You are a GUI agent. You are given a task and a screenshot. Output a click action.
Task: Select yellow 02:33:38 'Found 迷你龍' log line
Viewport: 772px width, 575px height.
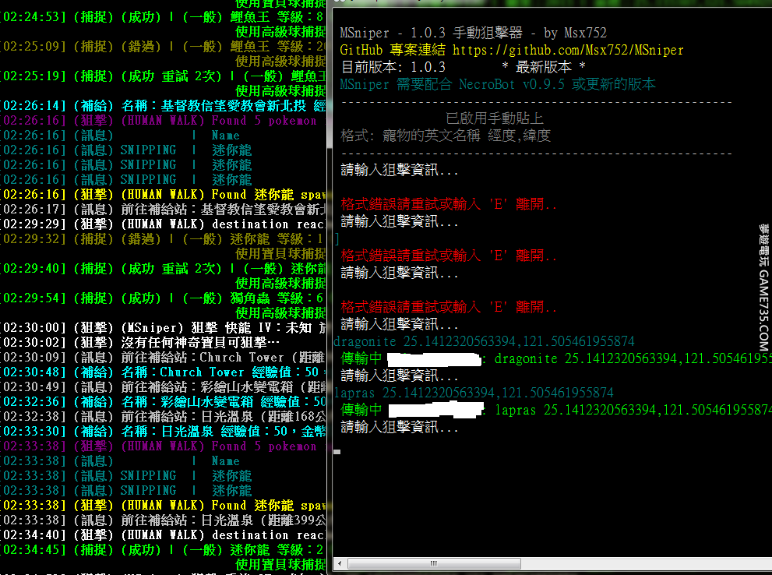click(x=163, y=506)
